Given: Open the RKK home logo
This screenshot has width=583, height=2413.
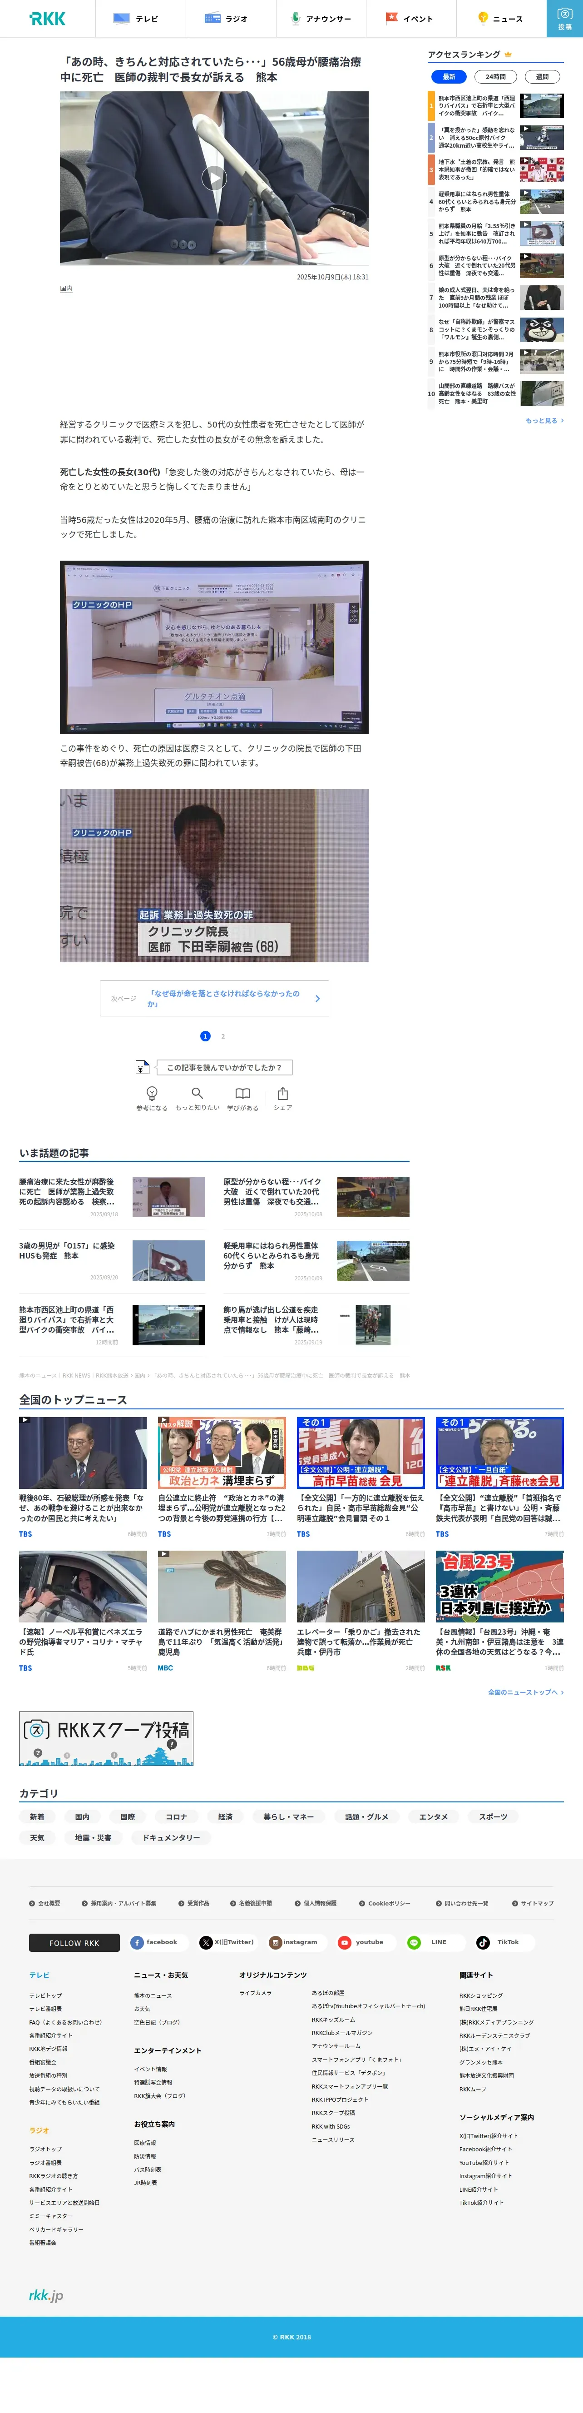Looking at the screenshot, I should (x=47, y=19).
